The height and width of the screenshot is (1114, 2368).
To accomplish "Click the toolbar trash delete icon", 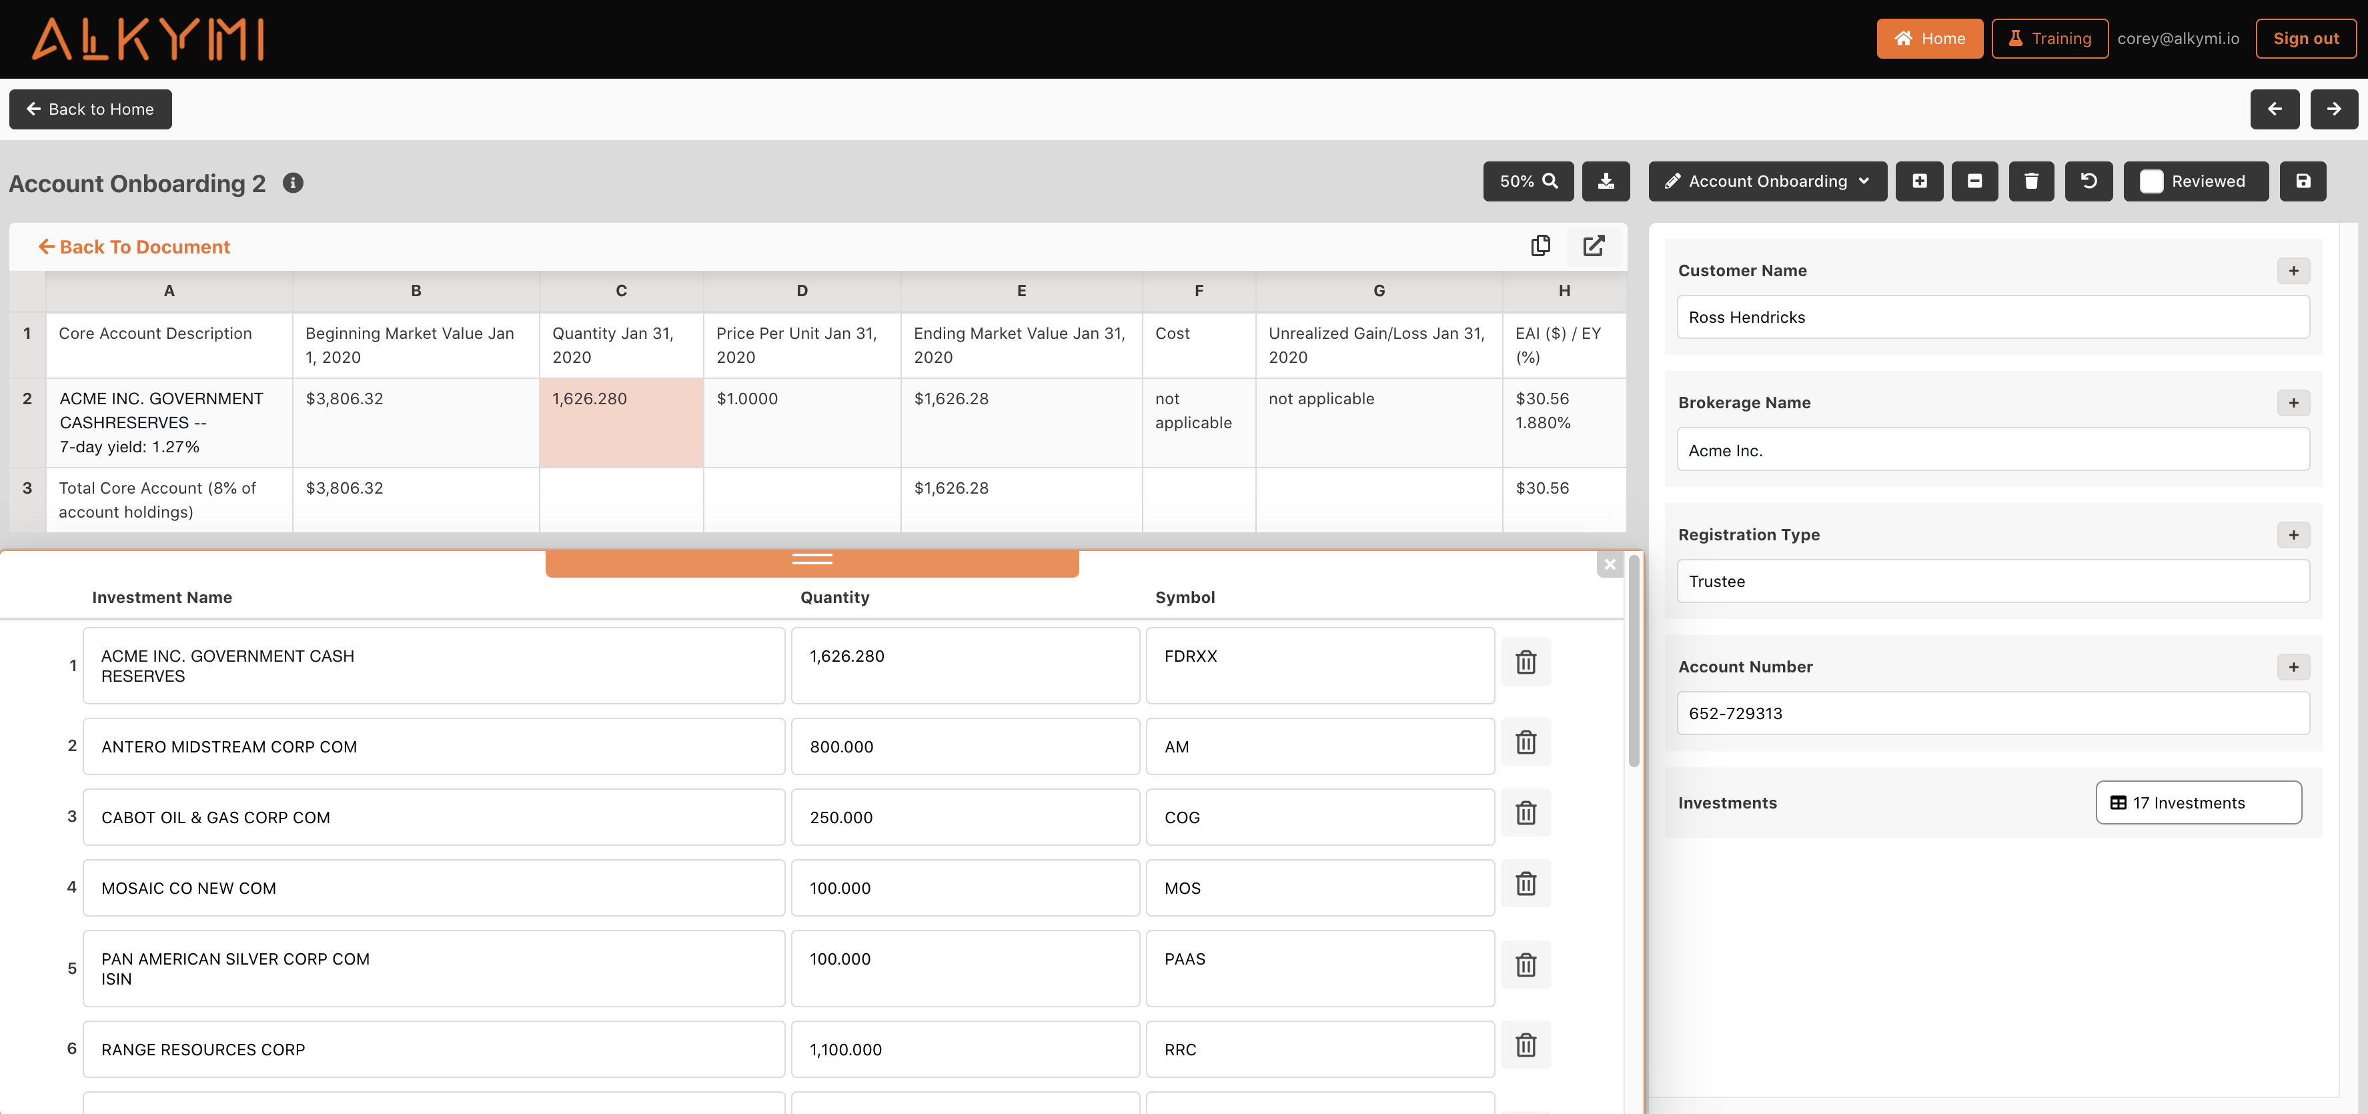I will click(2032, 181).
